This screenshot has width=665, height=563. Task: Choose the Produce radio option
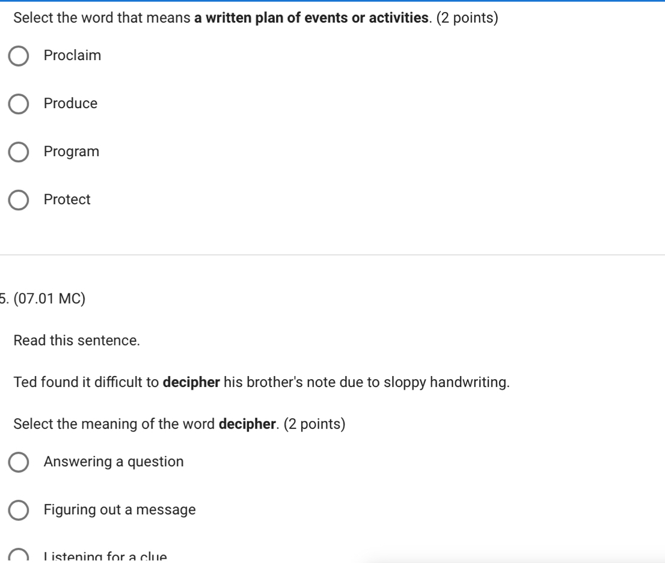pyautogui.click(x=19, y=104)
